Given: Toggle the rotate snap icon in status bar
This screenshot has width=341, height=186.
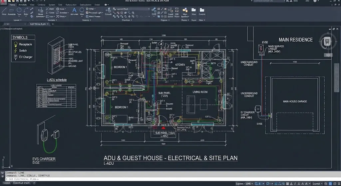Looking at the screenshot, I should 256,184.
